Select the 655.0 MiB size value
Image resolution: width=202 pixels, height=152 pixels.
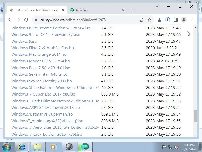click(110, 94)
